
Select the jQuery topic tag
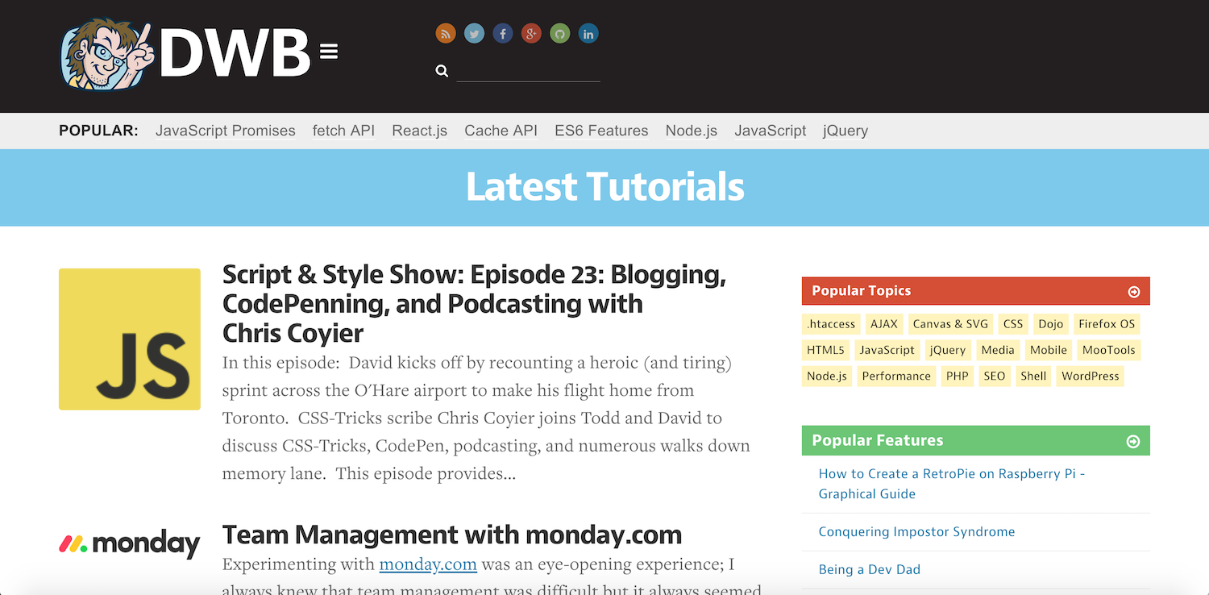pyautogui.click(x=948, y=350)
